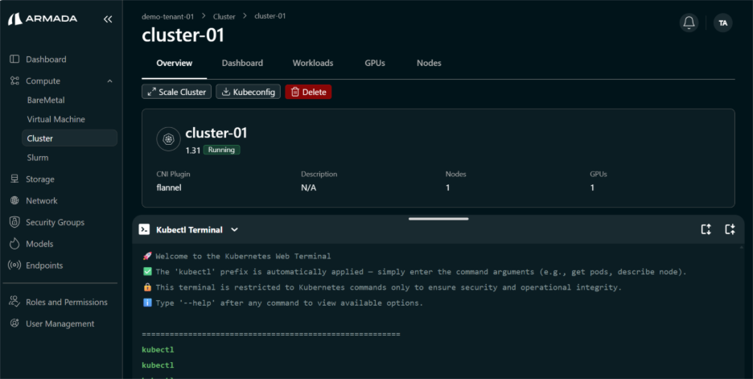
Task: Go to Dashboard in sidebar
Action: click(x=46, y=59)
